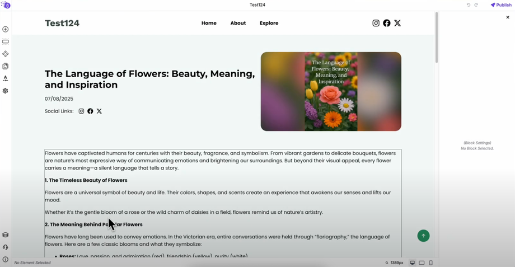Viewport: 515px width, 267px height.
Task: Click the redo arrow in top bar
Action: coord(476,5)
